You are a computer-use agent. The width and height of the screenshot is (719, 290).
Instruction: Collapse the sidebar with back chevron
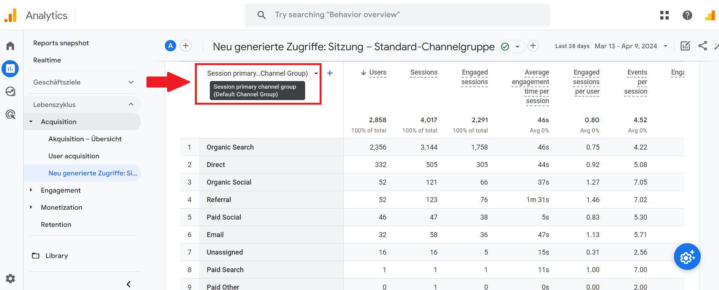pos(129,284)
